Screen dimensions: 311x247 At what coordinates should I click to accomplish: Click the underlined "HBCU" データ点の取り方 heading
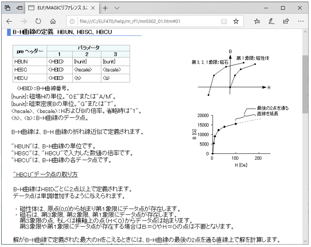45,174
